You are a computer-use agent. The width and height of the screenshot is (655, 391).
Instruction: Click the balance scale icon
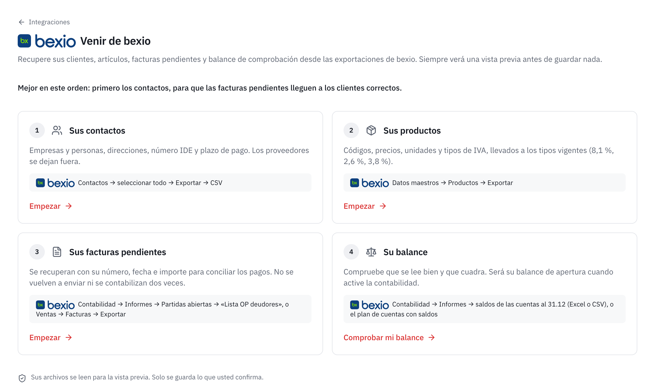pos(371,252)
